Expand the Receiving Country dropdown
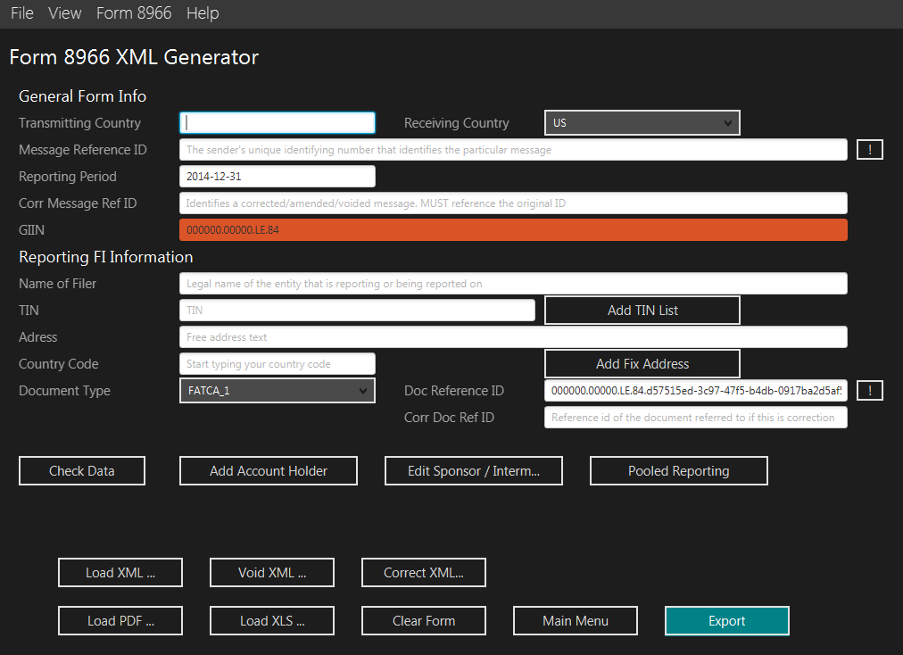 (642, 123)
